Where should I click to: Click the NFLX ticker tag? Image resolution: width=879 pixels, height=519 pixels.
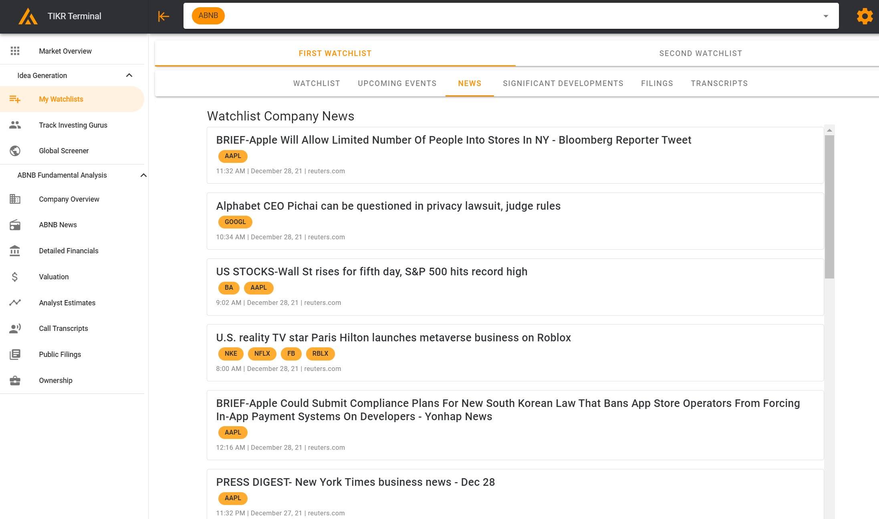click(x=262, y=354)
